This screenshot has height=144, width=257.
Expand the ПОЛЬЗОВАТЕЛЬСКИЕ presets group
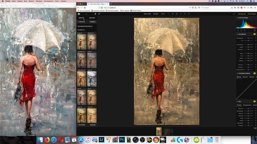click(85, 26)
